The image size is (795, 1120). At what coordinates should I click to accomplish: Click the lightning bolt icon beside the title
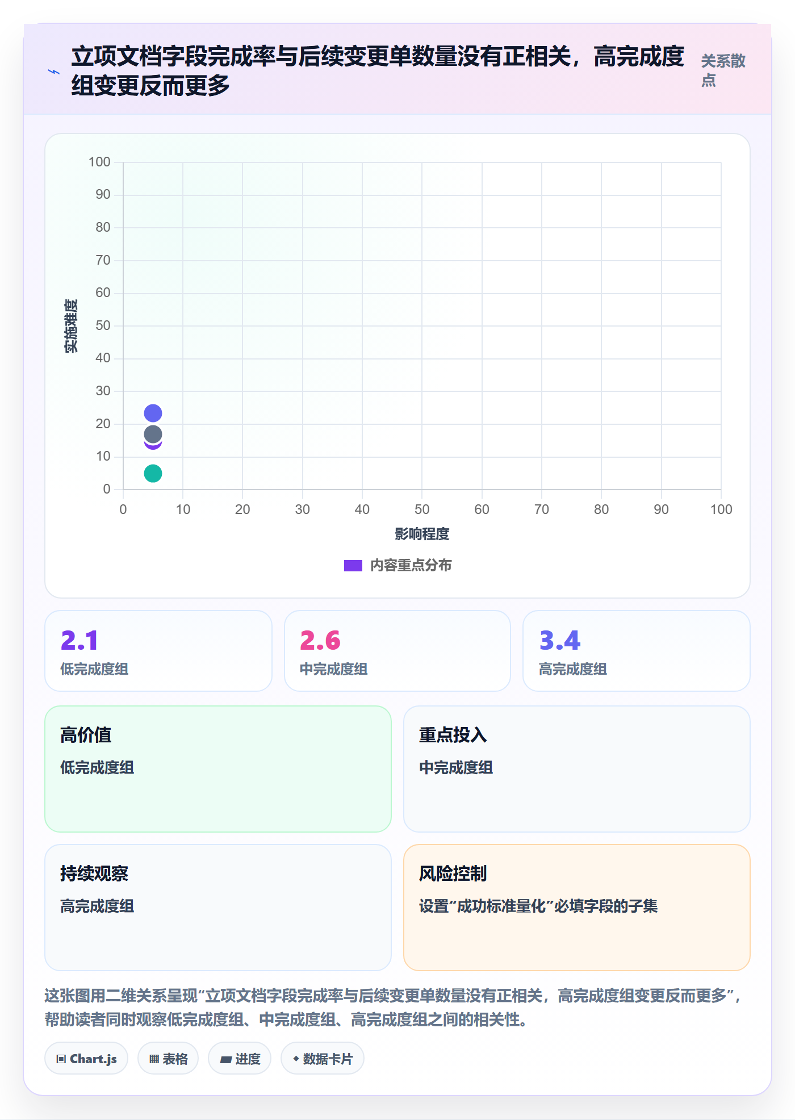pyautogui.click(x=54, y=72)
